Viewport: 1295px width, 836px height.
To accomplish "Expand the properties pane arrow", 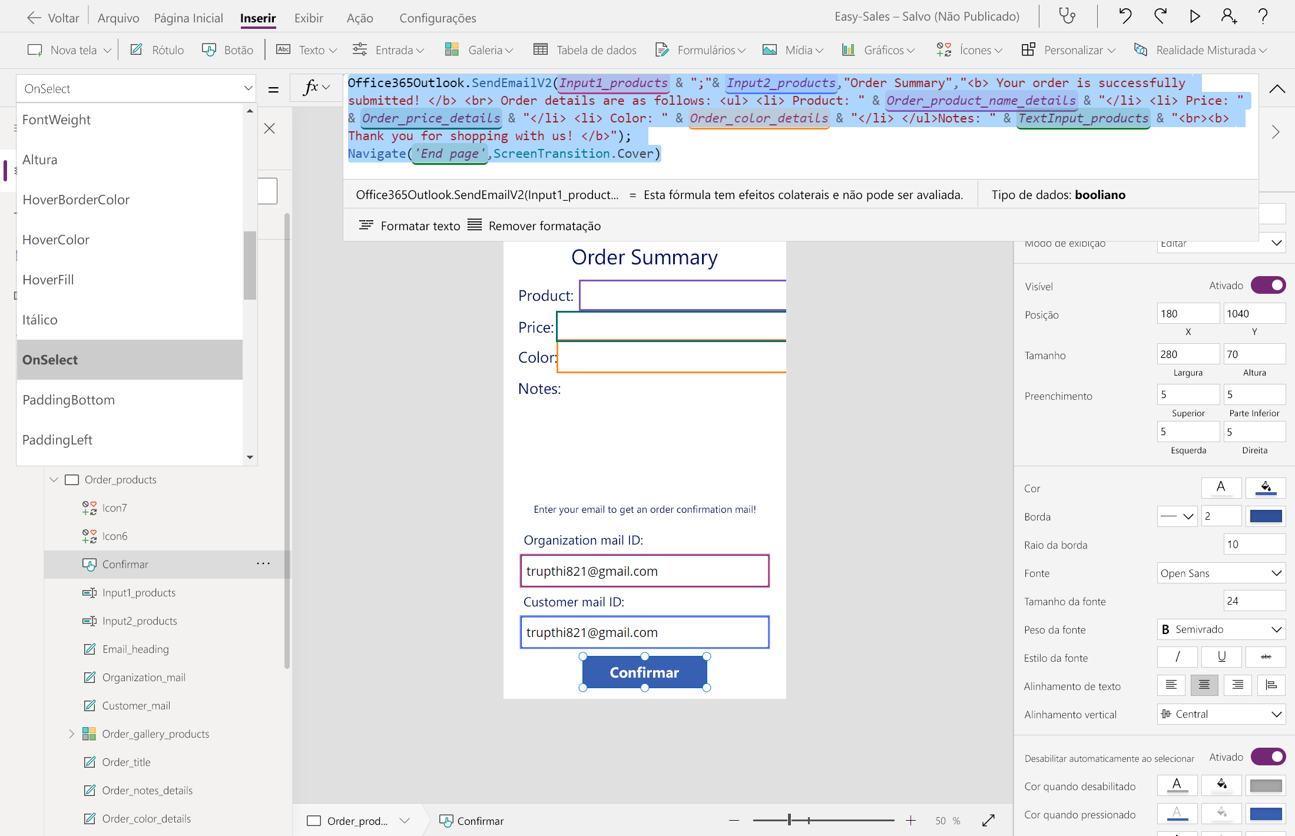I will [x=1276, y=132].
